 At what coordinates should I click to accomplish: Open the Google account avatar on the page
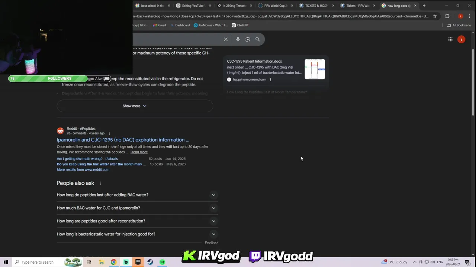tap(461, 39)
